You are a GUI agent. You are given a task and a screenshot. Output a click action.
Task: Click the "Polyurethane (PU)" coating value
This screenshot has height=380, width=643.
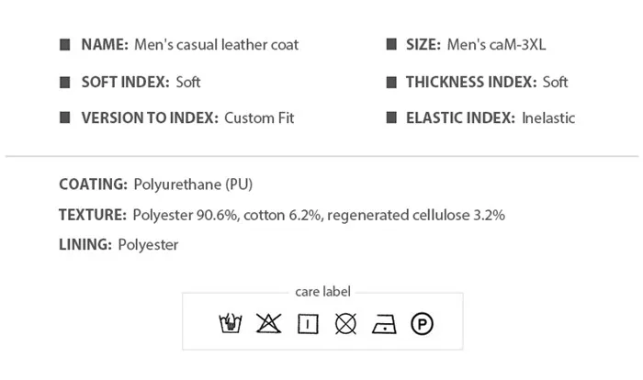193,184
